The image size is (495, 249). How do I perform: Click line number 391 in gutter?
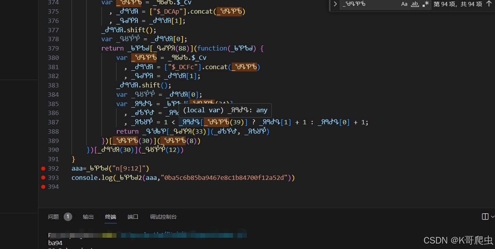53,159
